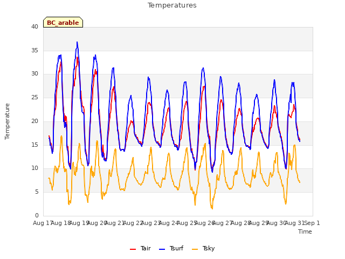
Task: Click the 20 y-axis tick label
Action: tap(34, 121)
